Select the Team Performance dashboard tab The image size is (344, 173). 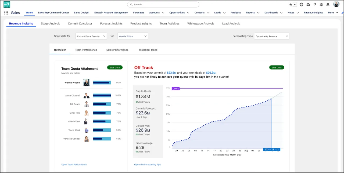(86, 50)
